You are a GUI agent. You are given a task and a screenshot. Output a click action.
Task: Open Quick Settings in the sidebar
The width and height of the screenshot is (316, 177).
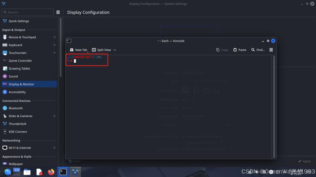click(x=19, y=21)
